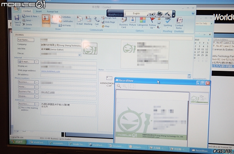Click the business card thumbnail in RecordShow

(x=199, y=98)
